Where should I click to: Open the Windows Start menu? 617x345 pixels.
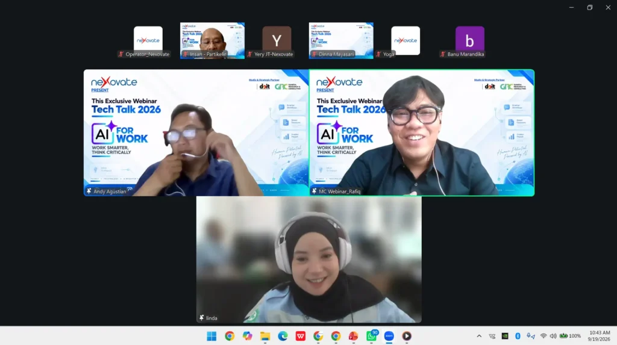coord(211,336)
